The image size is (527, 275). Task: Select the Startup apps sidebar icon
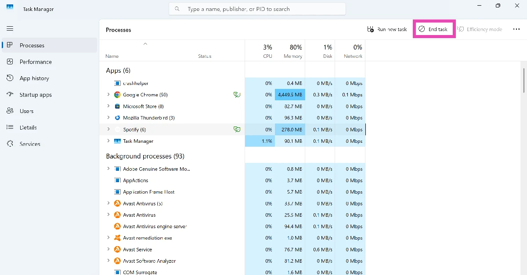(10, 95)
